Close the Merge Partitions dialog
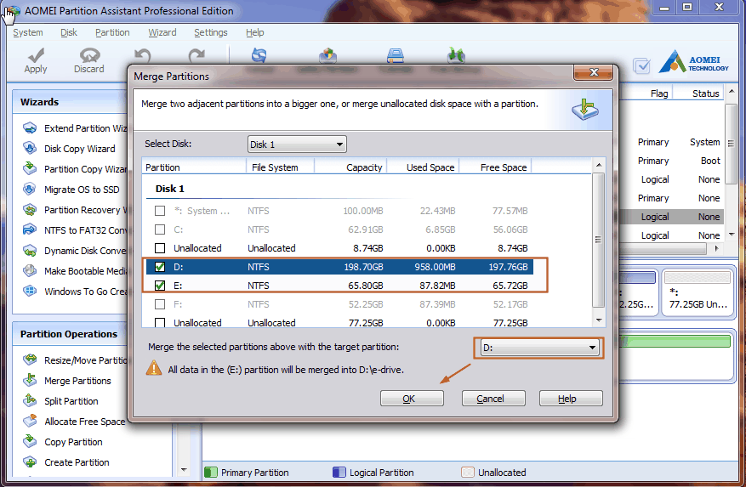746x487 pixels. [593, 72]
